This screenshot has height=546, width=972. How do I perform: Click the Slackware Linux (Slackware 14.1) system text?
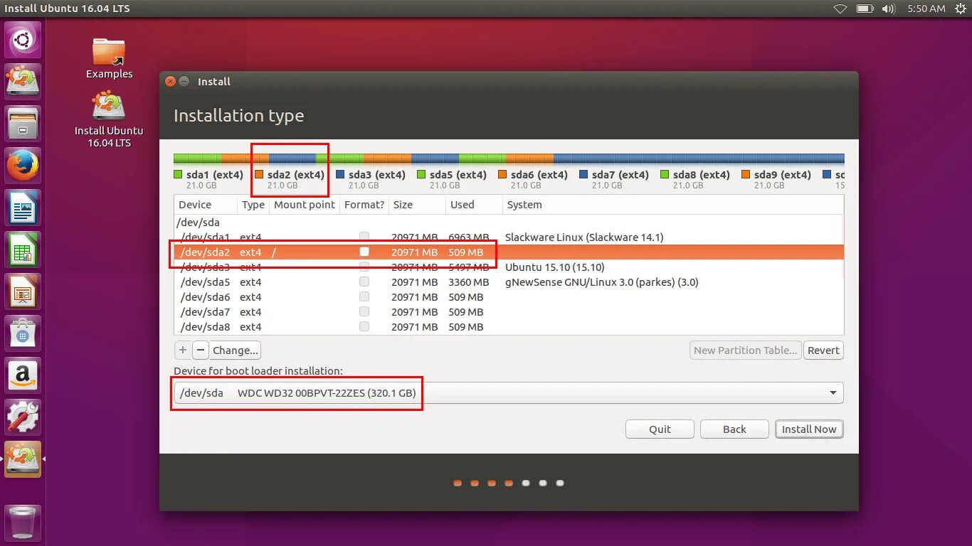[583, 237]
